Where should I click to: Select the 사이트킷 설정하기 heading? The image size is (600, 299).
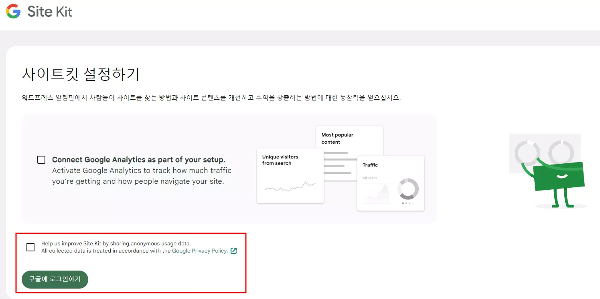[81, 74]
